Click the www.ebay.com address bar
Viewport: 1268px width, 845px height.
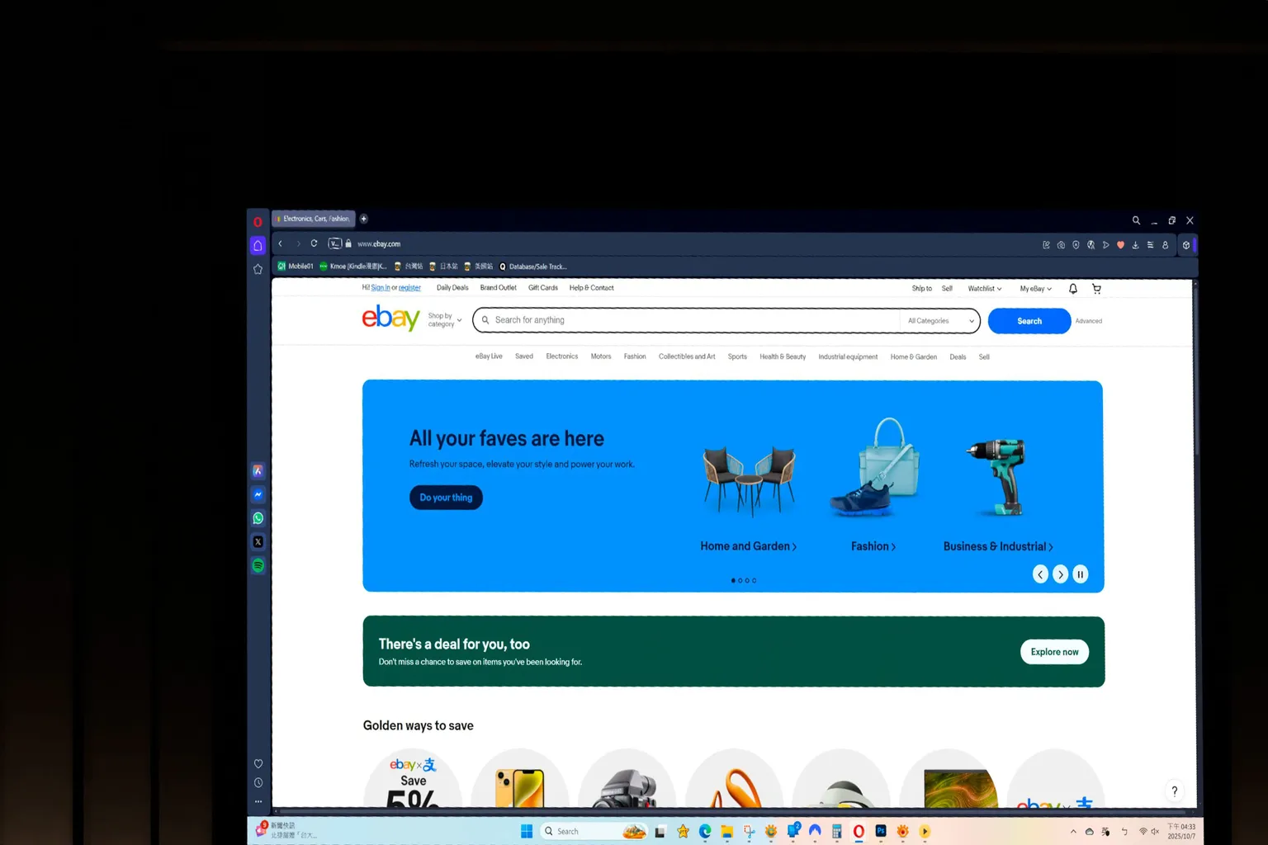tap(379, 244)
